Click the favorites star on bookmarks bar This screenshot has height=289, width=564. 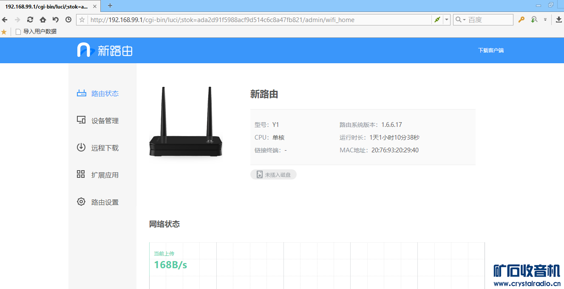tap(4, 31)
